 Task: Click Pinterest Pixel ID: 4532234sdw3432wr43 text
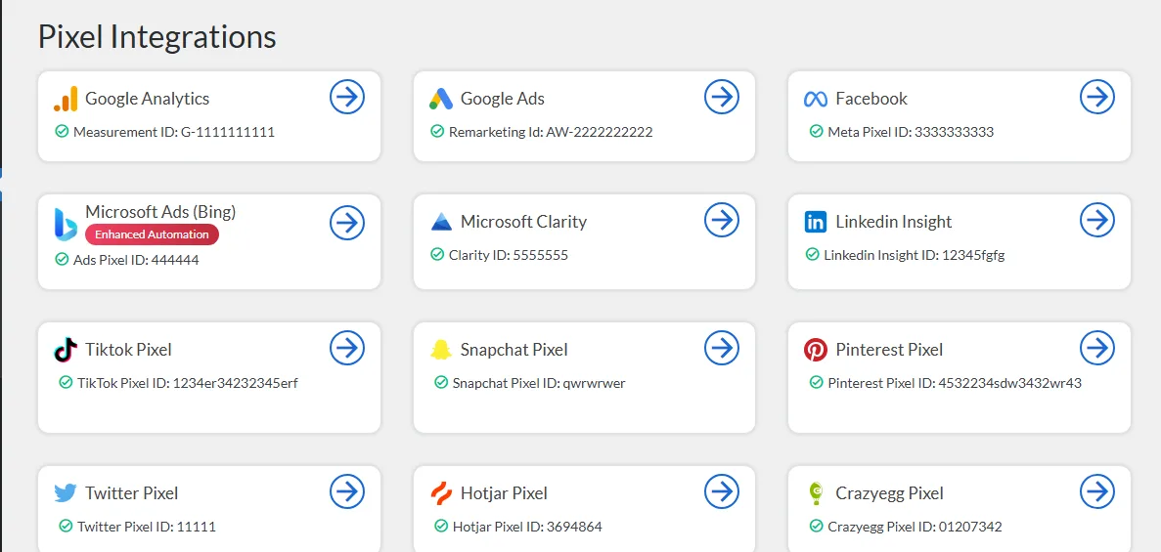coord(956,383)
